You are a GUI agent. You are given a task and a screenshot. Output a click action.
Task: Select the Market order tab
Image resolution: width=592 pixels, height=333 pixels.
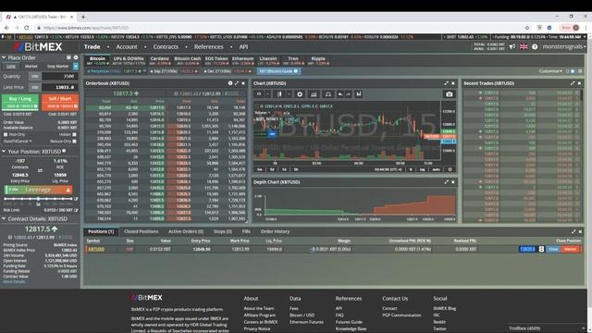pyautogui.click(x=31, y=66)
